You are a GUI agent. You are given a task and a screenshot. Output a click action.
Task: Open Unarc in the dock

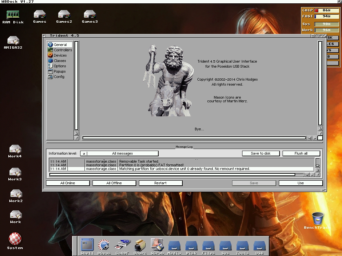(x=140, y=246)
